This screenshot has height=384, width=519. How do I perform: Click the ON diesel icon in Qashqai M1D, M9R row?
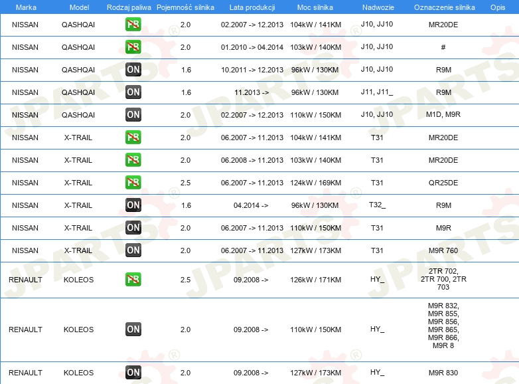tap(133, 115)
